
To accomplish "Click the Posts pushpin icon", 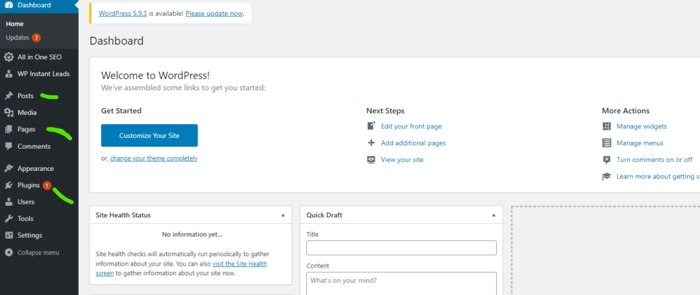I will [x=8, y=96].
